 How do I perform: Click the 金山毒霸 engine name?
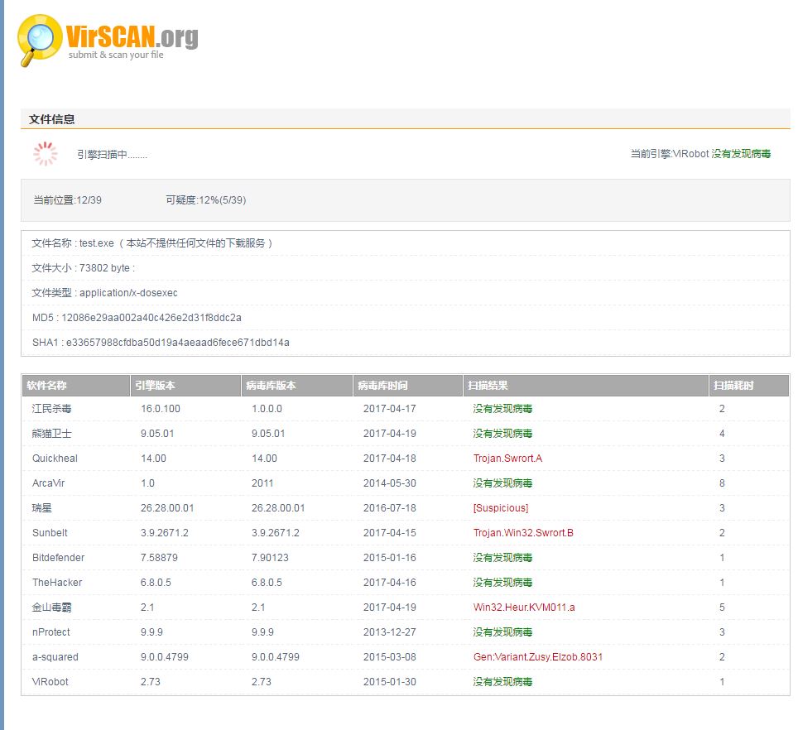click(x=52, y=608)
